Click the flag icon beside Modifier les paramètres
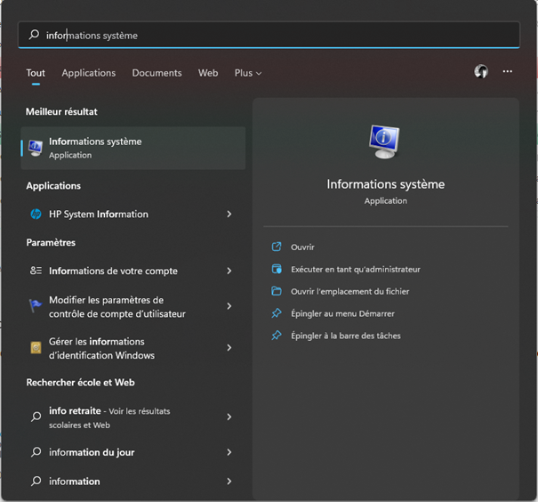The width and height of the screenshot is (538, 502). [35, 305]
